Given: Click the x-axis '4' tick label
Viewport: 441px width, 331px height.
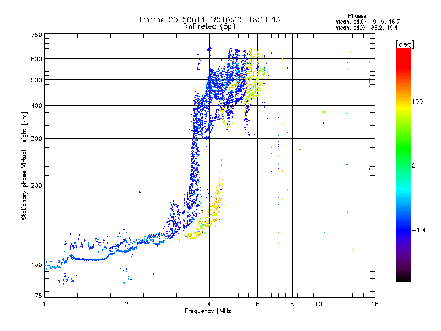Looking at the screenshot, I should 209,304.
